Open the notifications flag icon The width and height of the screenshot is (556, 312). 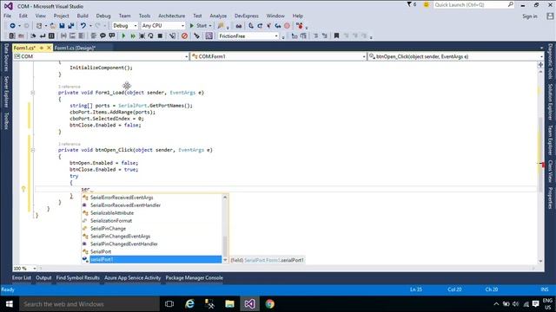click(x=409, y=4)
